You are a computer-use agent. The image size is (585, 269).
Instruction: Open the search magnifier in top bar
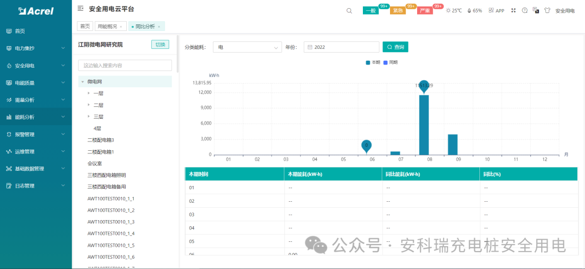349,10
